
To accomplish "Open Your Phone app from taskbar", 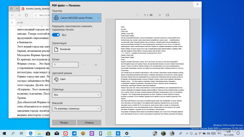I will click(x=101, y=133).
